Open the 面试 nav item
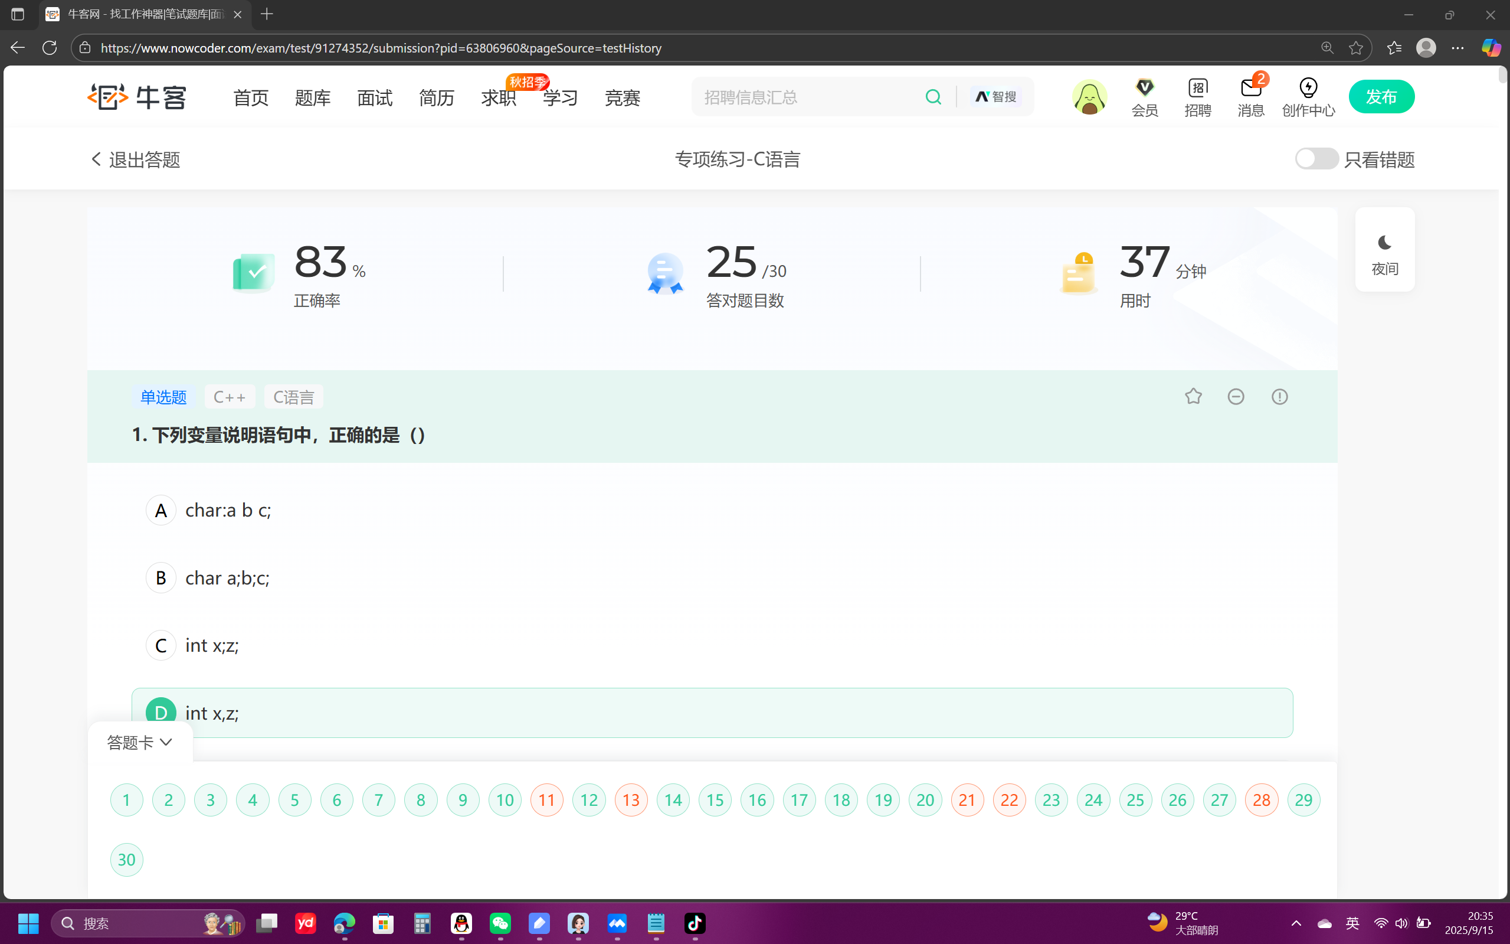 pos(374,97)
